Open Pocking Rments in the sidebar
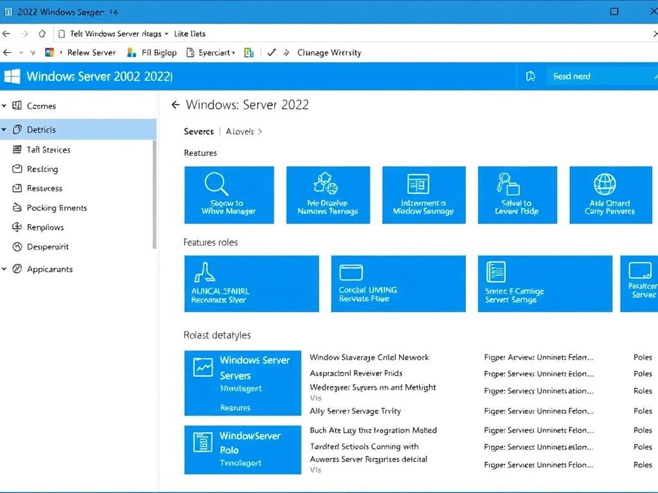 [49, 207]
